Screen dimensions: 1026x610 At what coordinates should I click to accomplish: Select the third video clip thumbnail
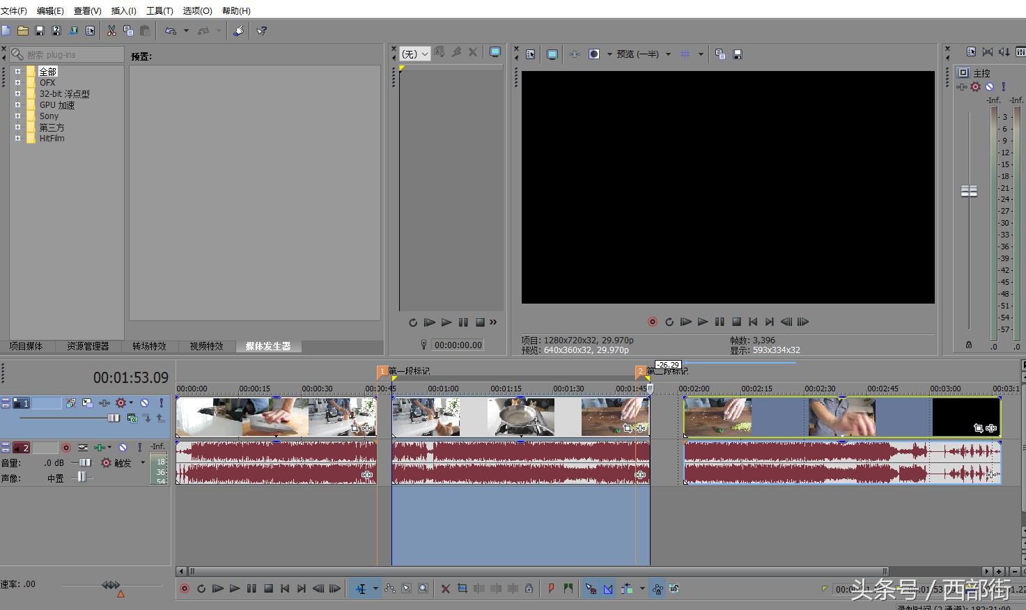842,417
